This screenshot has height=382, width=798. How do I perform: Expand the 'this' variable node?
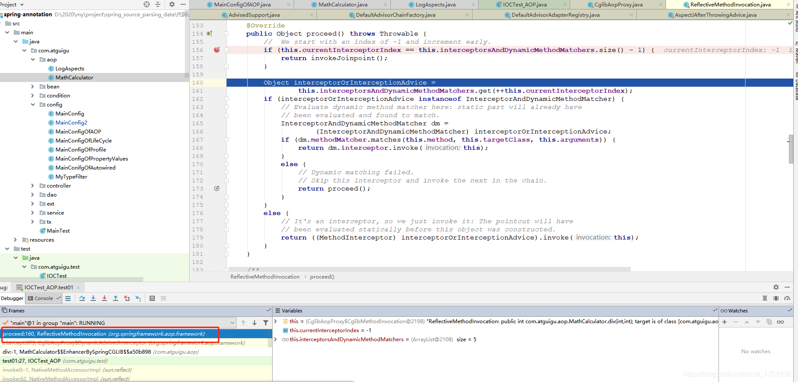(276, 321)
